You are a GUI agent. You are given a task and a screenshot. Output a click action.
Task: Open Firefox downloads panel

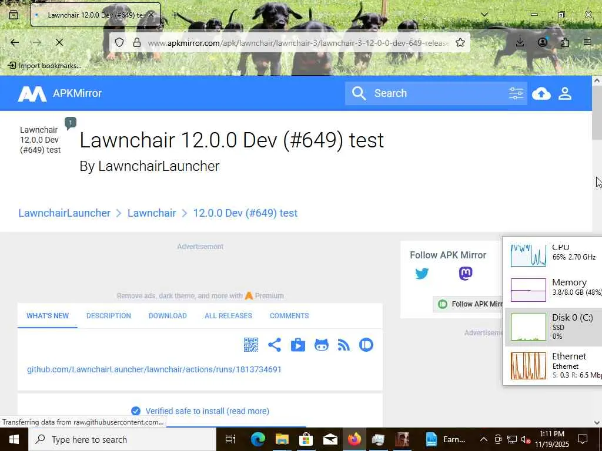click(x=520, y=42)
